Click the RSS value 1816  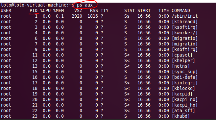coord(93,16)
